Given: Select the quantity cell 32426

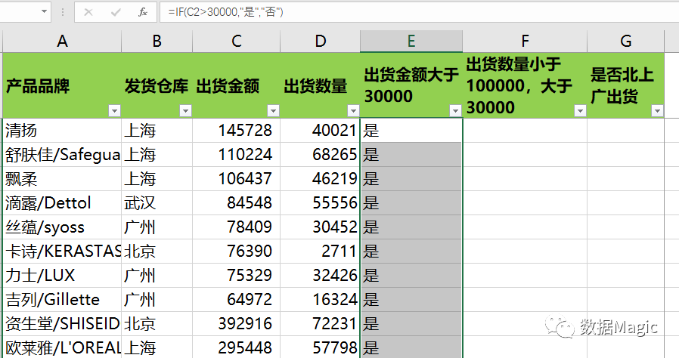Looking at the screenshot, I should [x=321, y=276].
